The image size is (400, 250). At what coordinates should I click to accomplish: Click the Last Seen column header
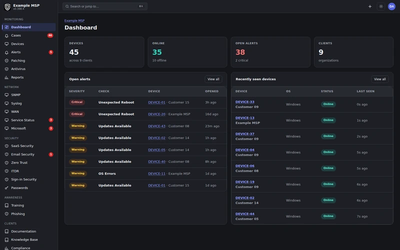pyautogui.click(x=365, y=91)
